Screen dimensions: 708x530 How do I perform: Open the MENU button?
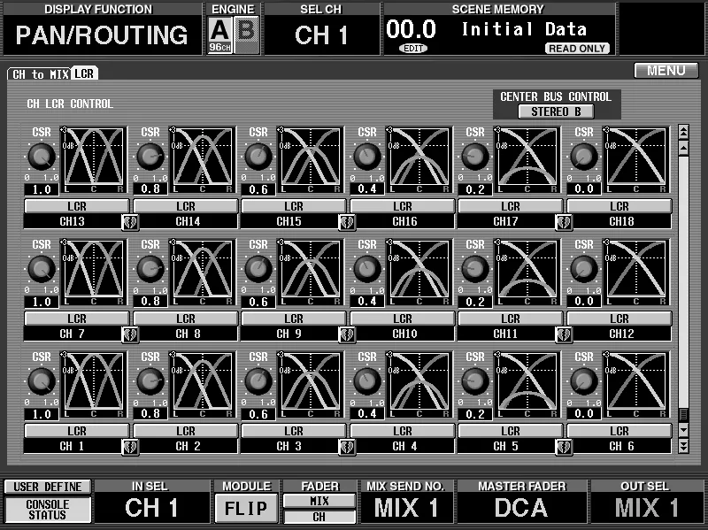point(666,71)
